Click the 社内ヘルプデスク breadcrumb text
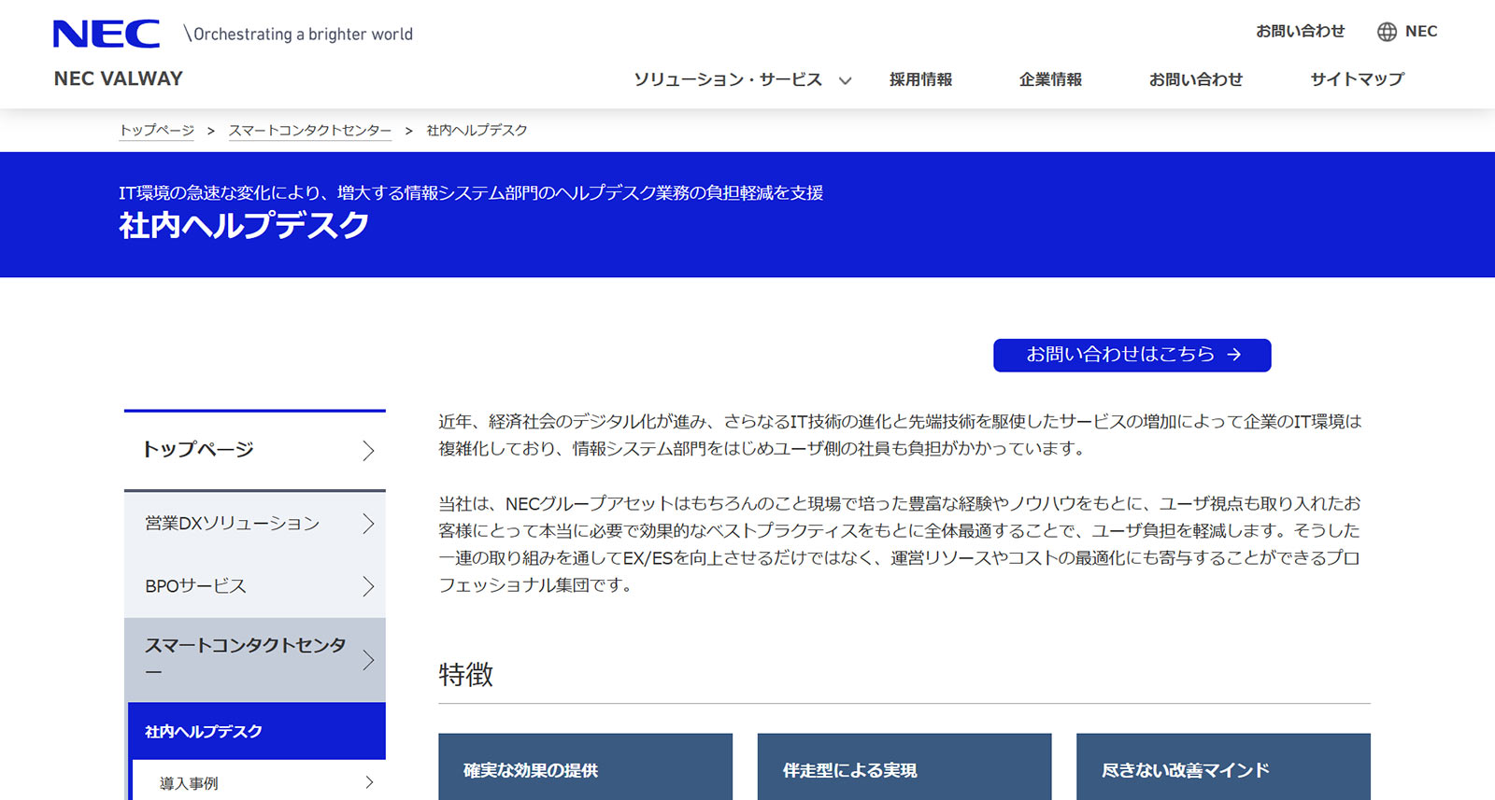1495x800 pixels. 477,131
